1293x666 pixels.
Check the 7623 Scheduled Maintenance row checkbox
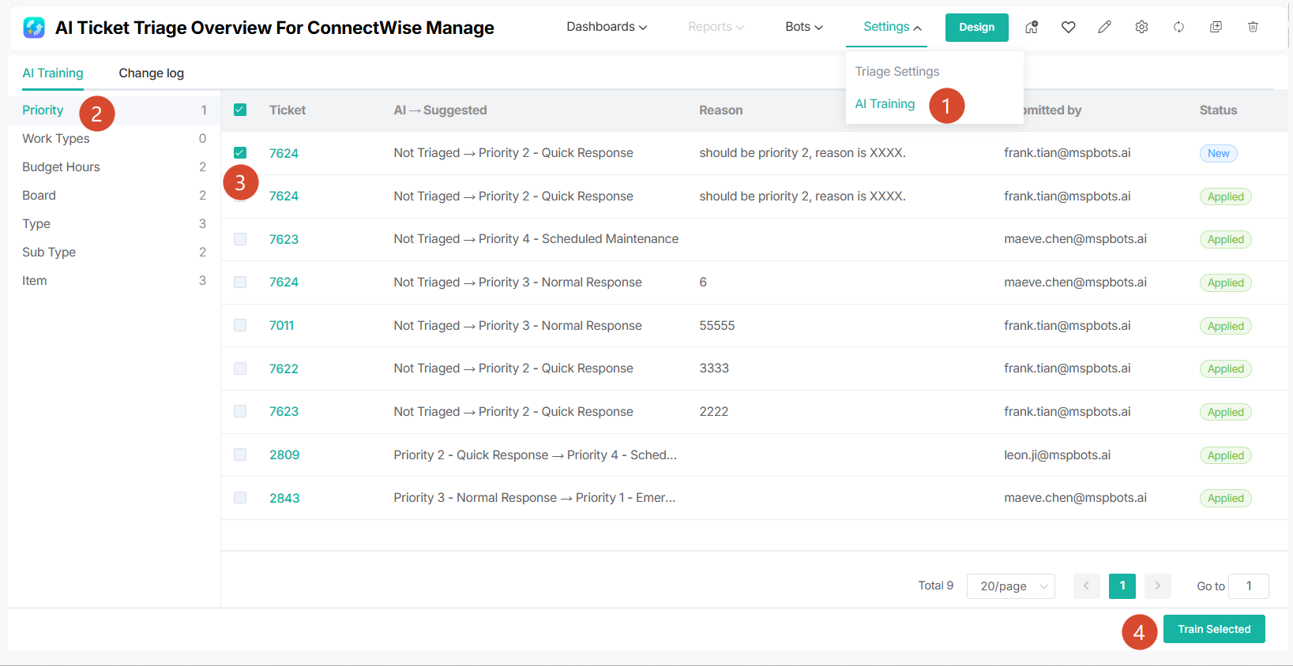240,239
